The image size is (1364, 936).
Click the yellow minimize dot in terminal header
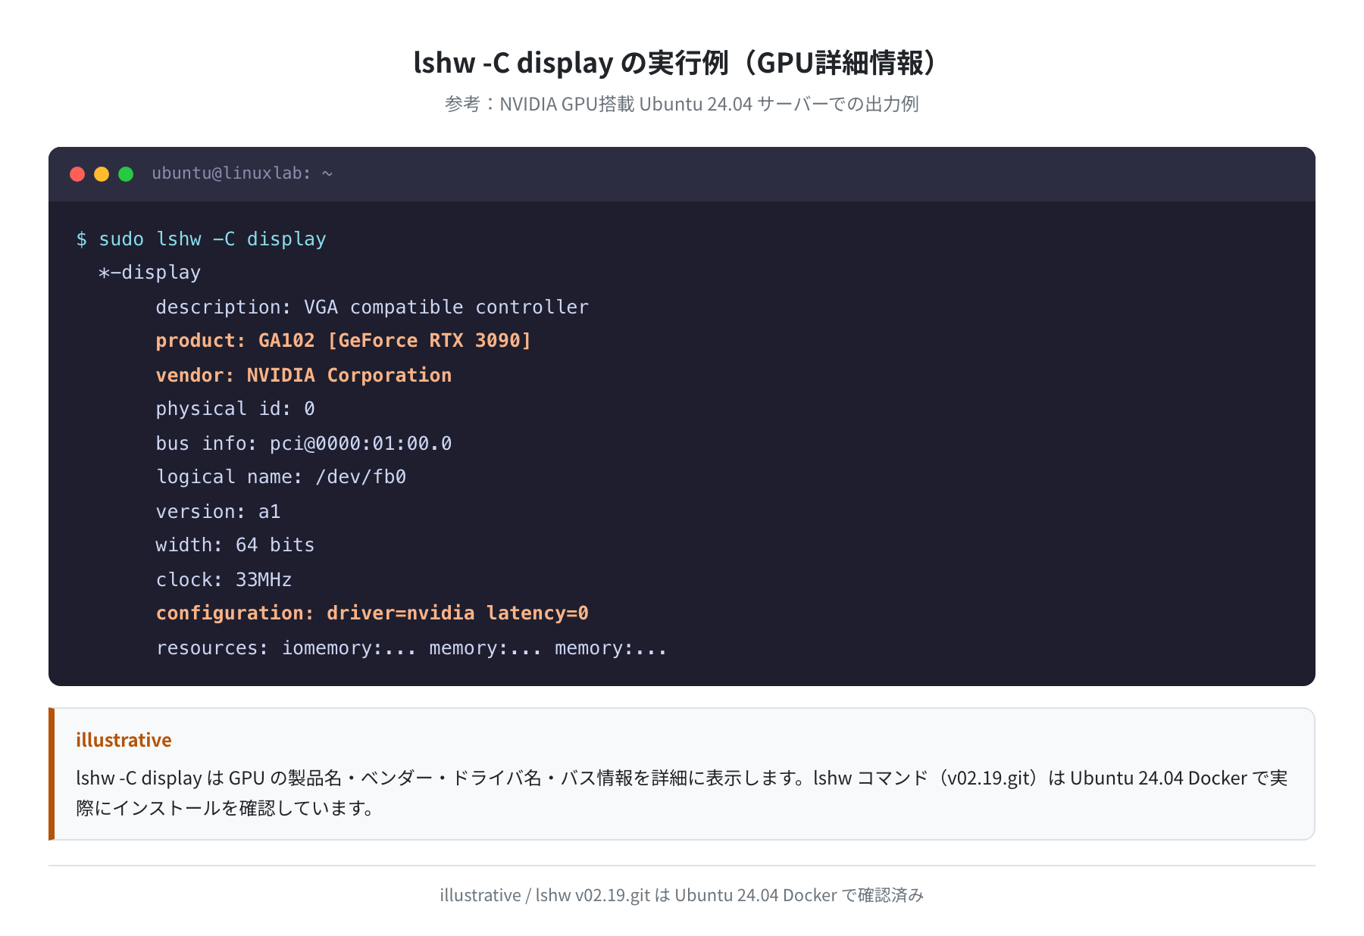102,174
